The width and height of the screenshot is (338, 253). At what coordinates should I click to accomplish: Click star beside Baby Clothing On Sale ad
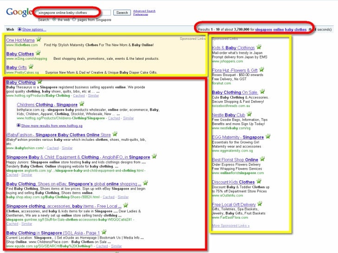coord(262,92)
